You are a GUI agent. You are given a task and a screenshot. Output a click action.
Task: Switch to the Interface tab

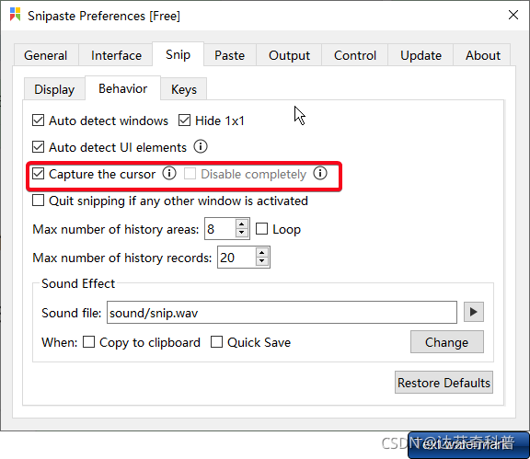tap(116, 55)
